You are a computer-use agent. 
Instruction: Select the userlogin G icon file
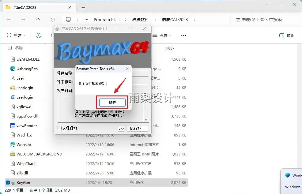(x=13, y=97)
